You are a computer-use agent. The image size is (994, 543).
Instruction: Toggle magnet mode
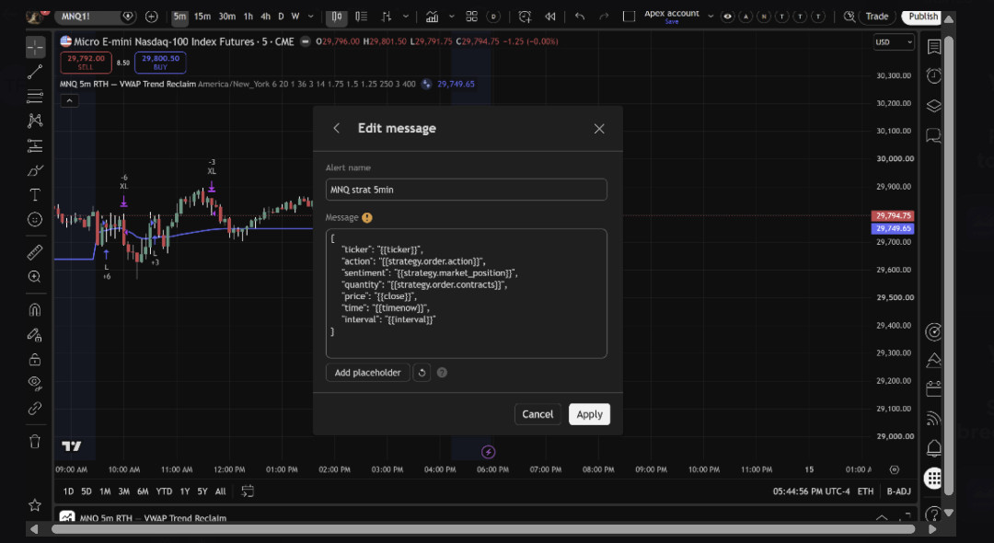[x=35, y=310]
